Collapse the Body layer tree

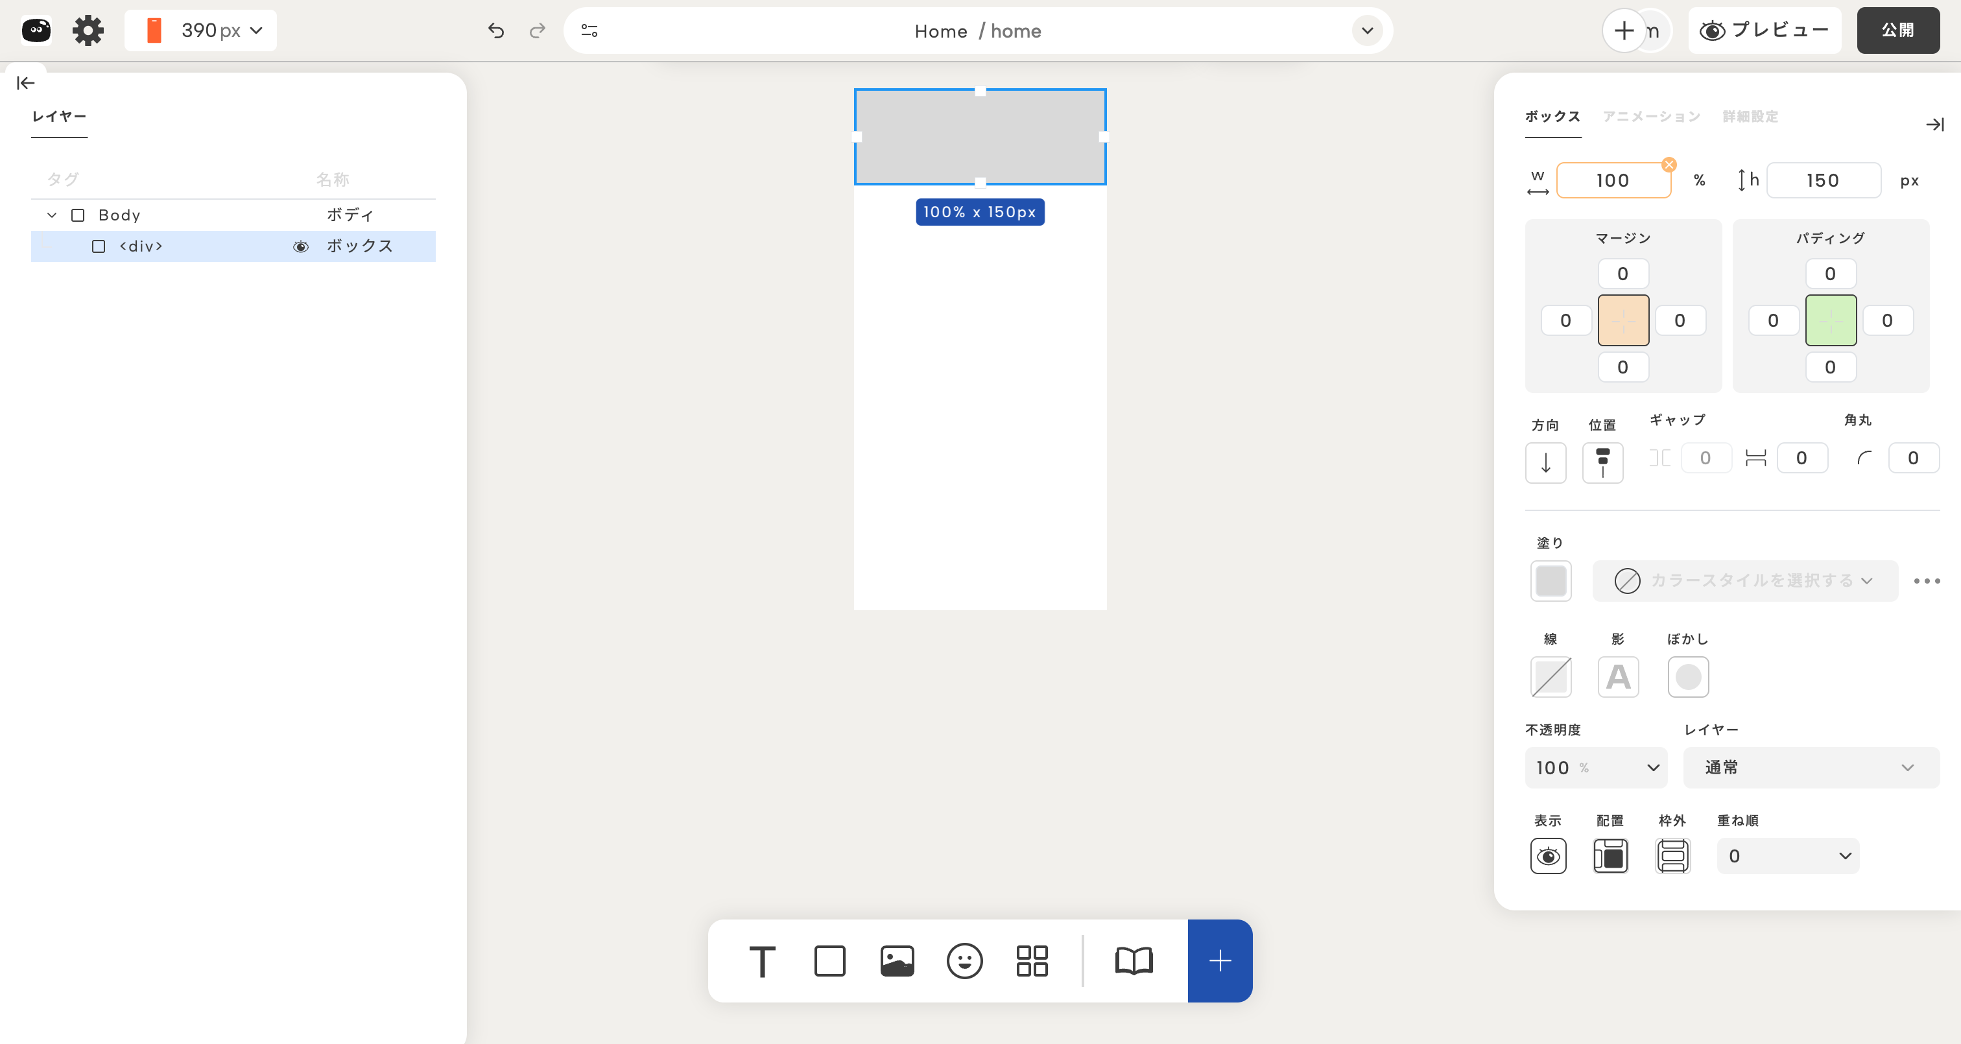pyautogui.click(x=52, y=215)
